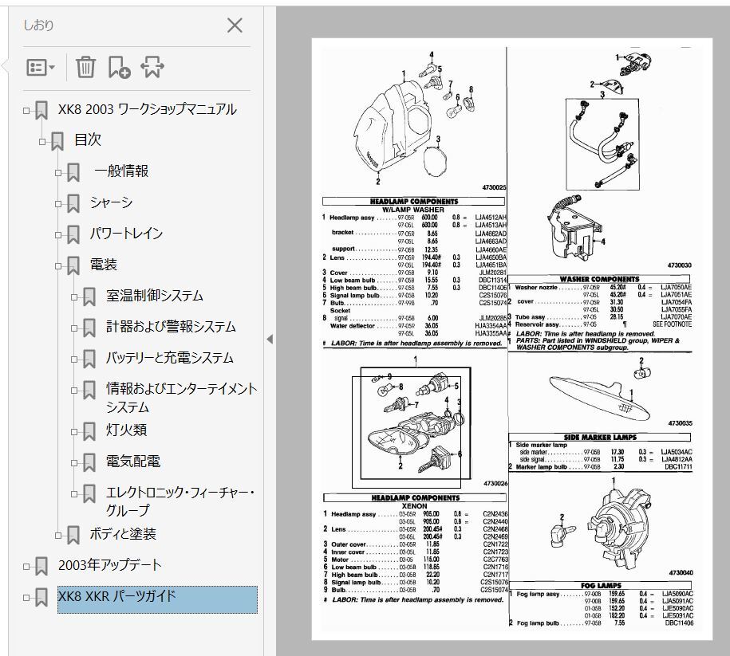The height and width of the screenshot is (656, 730).
Task: Select the シャーシ bookmark
Action: click(111, 202)
